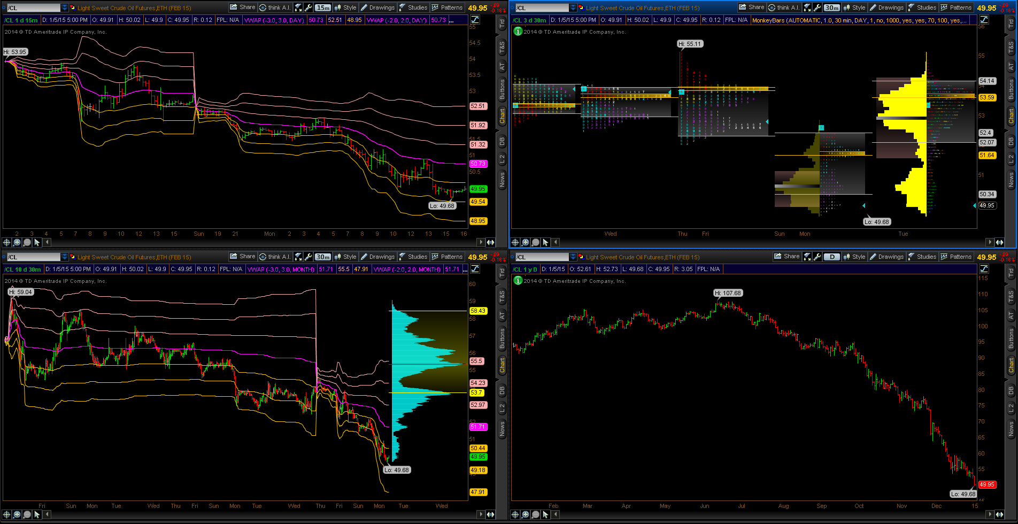1018x524 pixels.
Task: Zoom out using magnifier under the 10 d 30m chart
Action: 27,514
